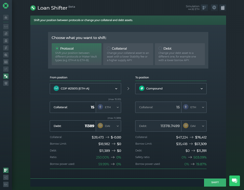Click the simulation icon beside the ETH balance
This screenshot has width=244, height=190.
coord(204,8)
